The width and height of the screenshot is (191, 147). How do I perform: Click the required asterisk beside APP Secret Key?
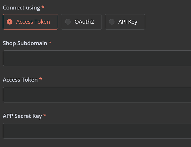coord(45,115)
